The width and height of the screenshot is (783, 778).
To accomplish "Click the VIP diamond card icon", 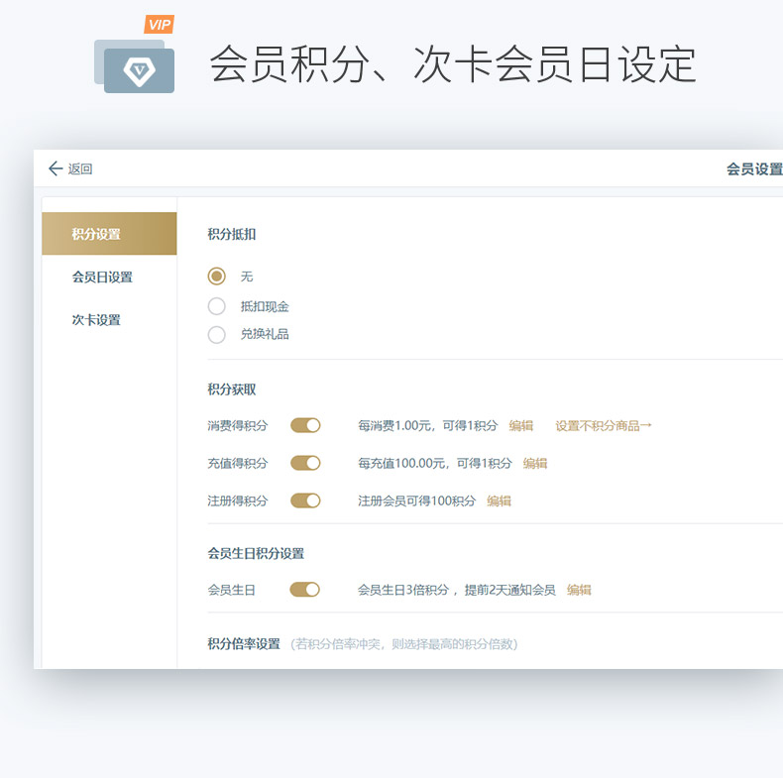I will point(137,65).
